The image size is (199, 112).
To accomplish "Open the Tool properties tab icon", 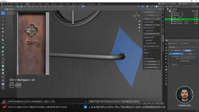I will 166,44.
